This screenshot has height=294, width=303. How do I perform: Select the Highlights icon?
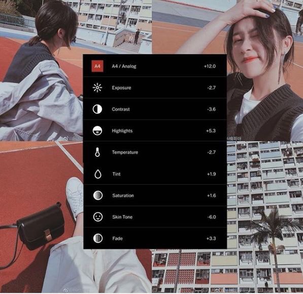pyautogui.click(x=97, y=130)
